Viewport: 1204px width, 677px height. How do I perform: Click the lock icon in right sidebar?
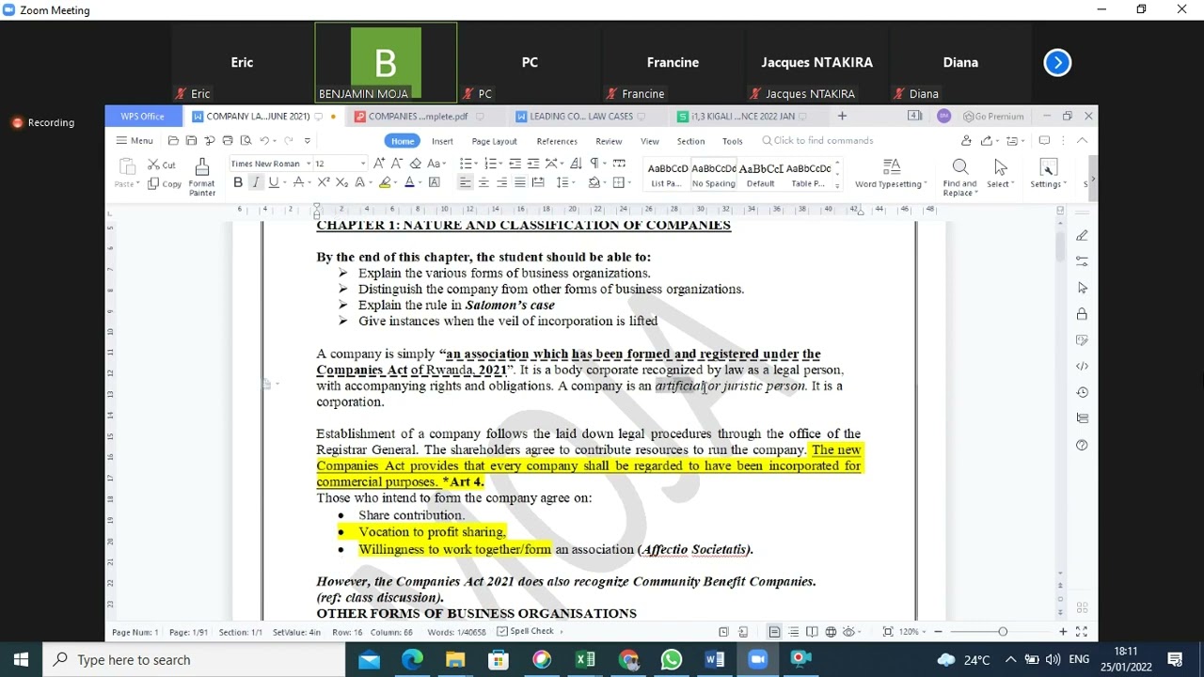point(1082,314)
